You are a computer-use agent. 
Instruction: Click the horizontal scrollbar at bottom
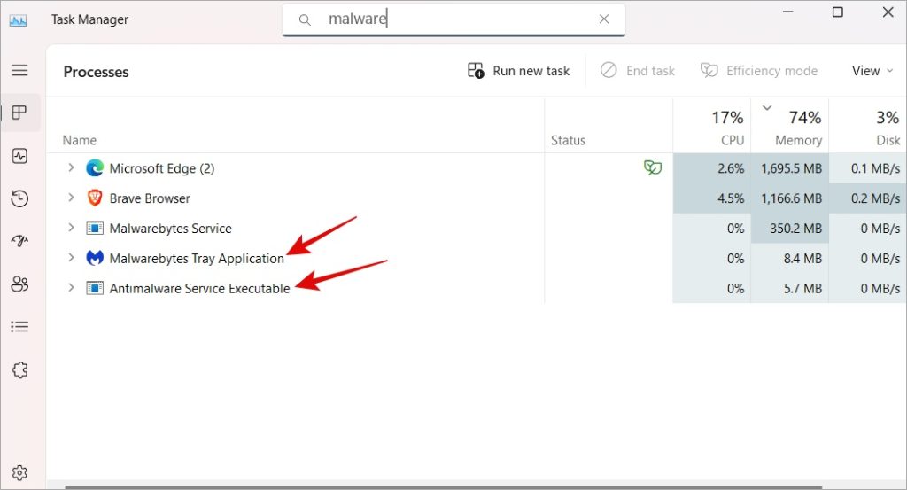pos(443,487)
